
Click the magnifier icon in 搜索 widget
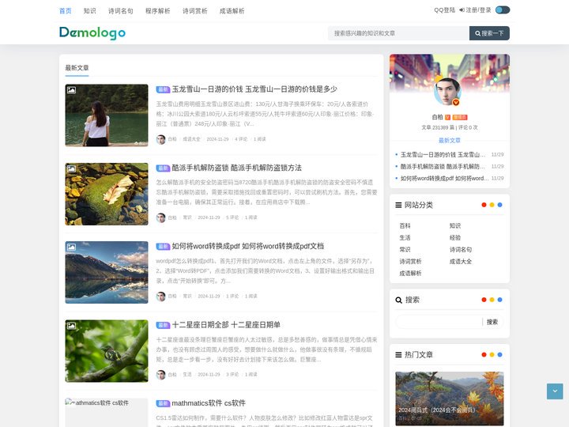[398, 300]
